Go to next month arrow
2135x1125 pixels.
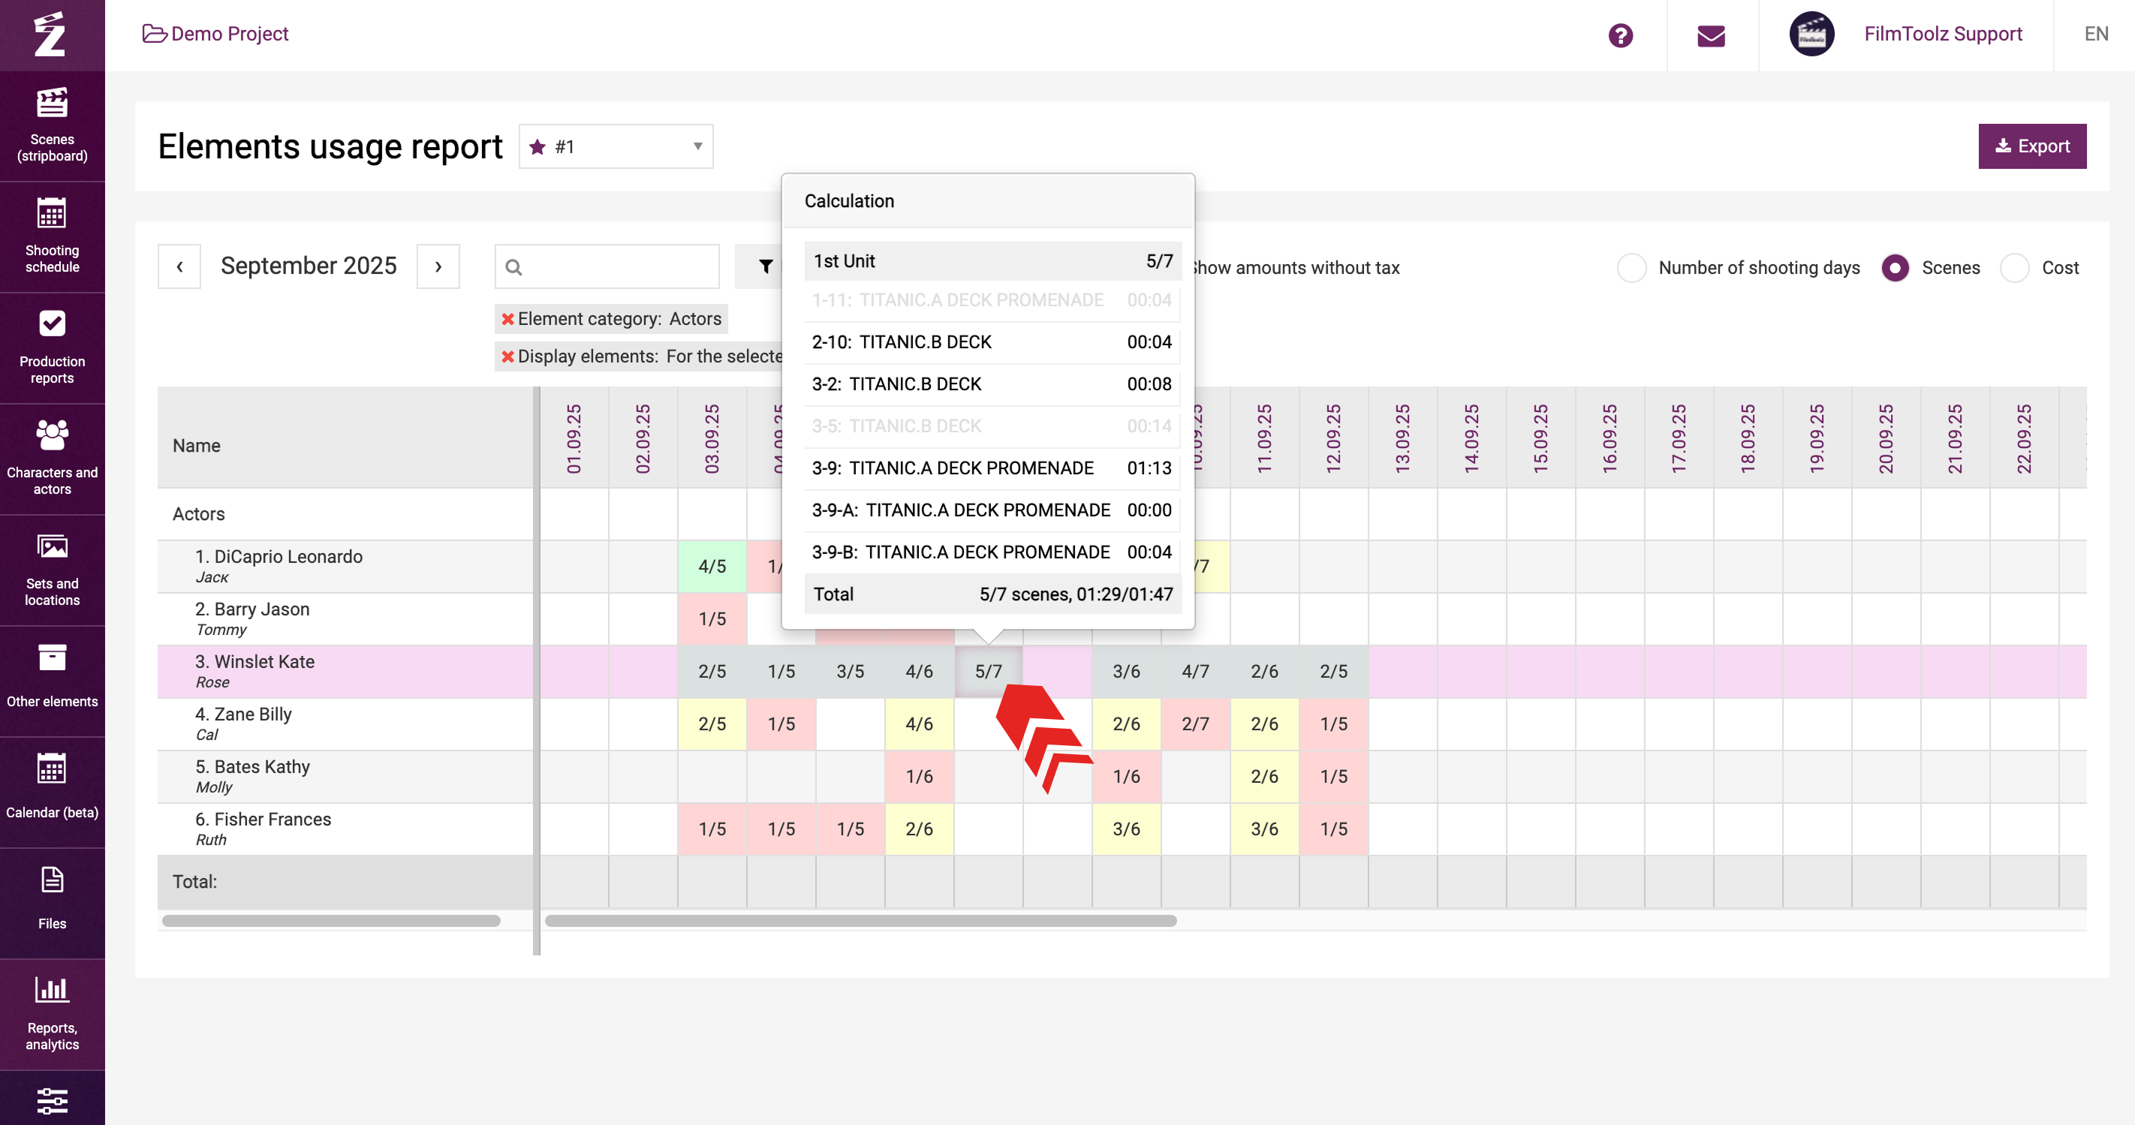[x=438, y=266]
